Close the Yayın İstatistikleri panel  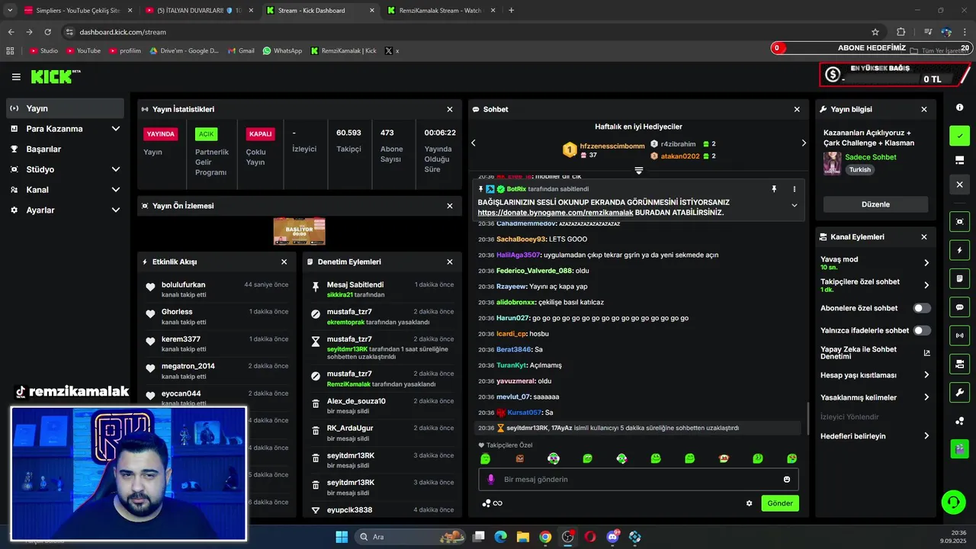pyautogui.click(x=450, y=110)
